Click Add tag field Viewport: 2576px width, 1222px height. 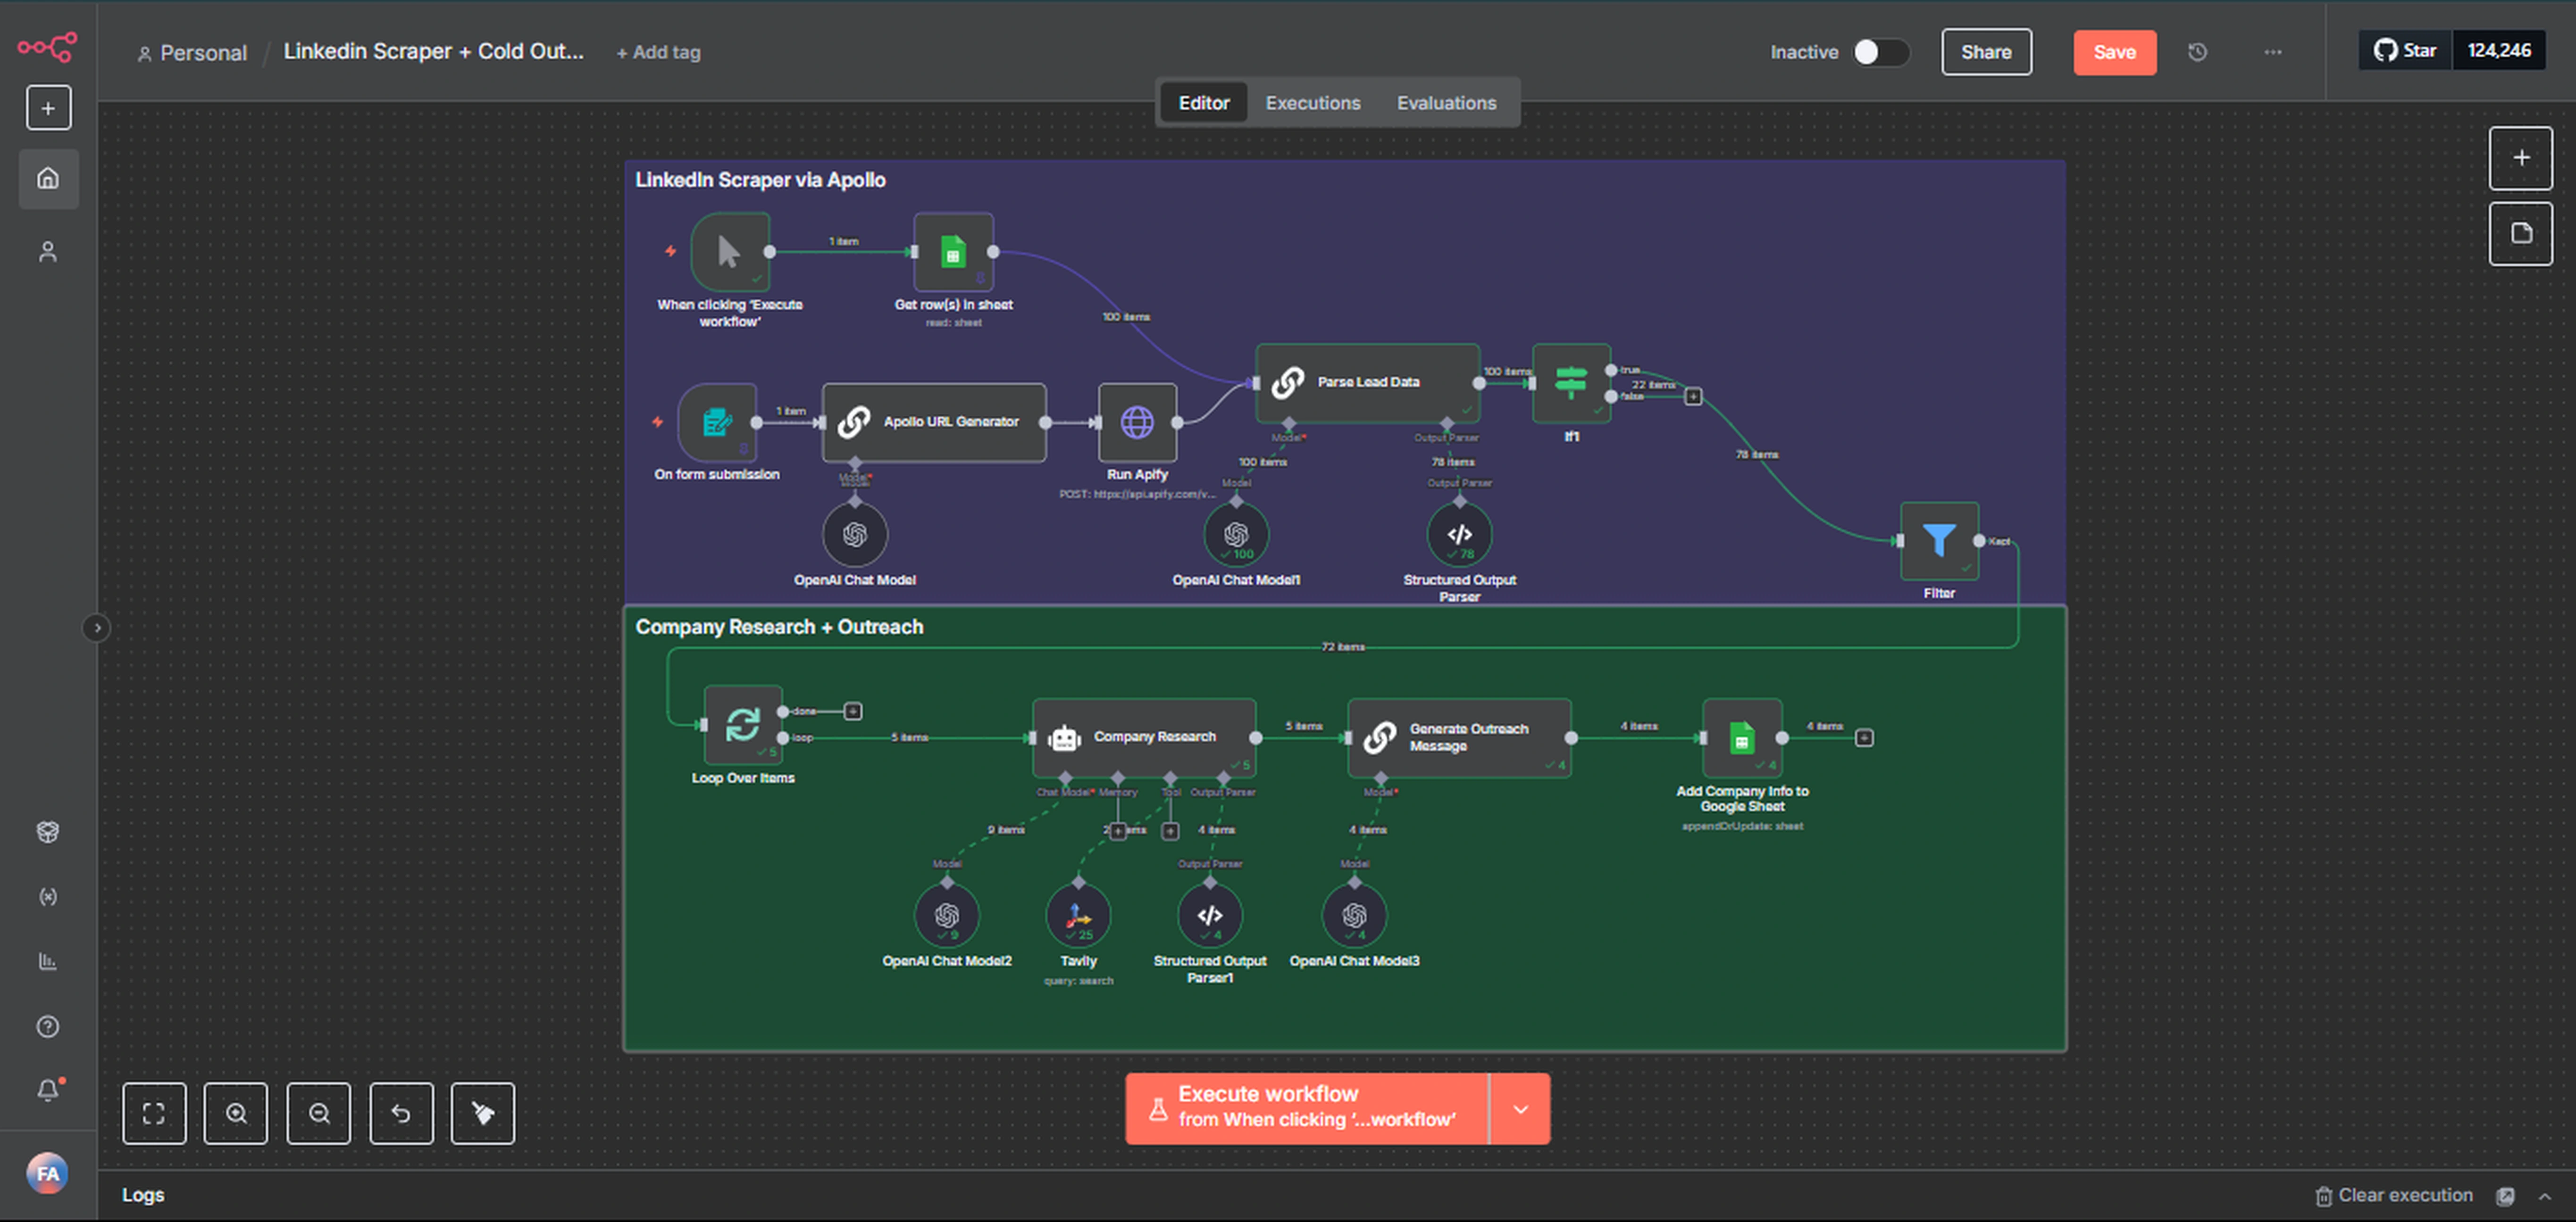[x=658, y=52]
